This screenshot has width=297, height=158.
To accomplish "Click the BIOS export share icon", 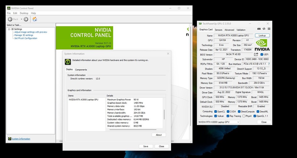I will point(256,55).
